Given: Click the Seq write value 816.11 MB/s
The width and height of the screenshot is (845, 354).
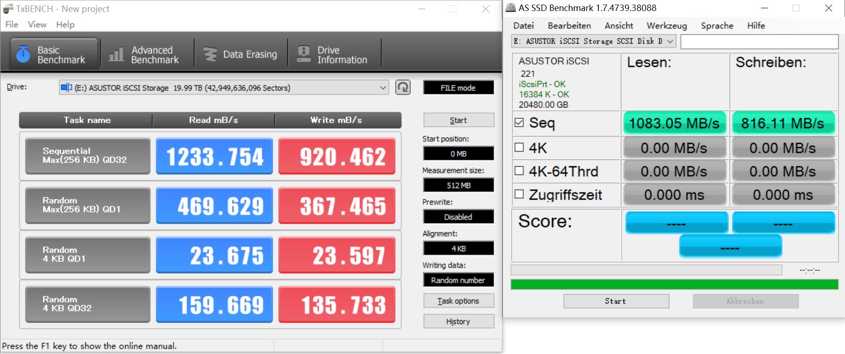Looking at the screenshot, I should 783,123.
